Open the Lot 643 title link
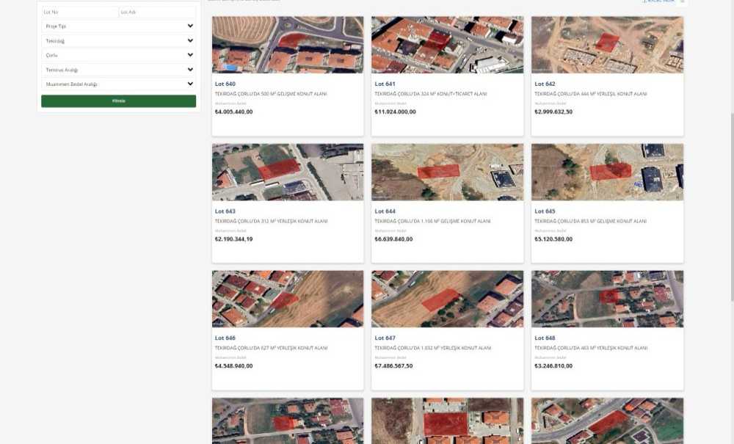The width and height of the screenshot is (734, 444). point(225,211)
